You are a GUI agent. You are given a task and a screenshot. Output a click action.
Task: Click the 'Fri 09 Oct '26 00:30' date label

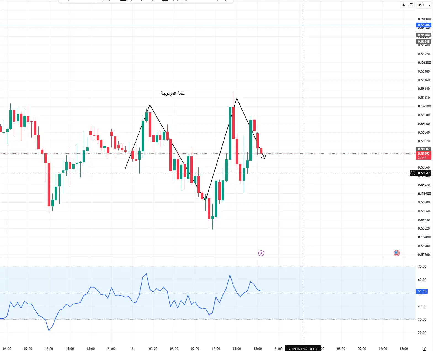[303, 349]
